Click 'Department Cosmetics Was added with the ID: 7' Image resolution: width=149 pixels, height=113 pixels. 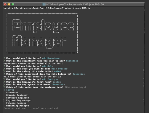tap(33, 64)
